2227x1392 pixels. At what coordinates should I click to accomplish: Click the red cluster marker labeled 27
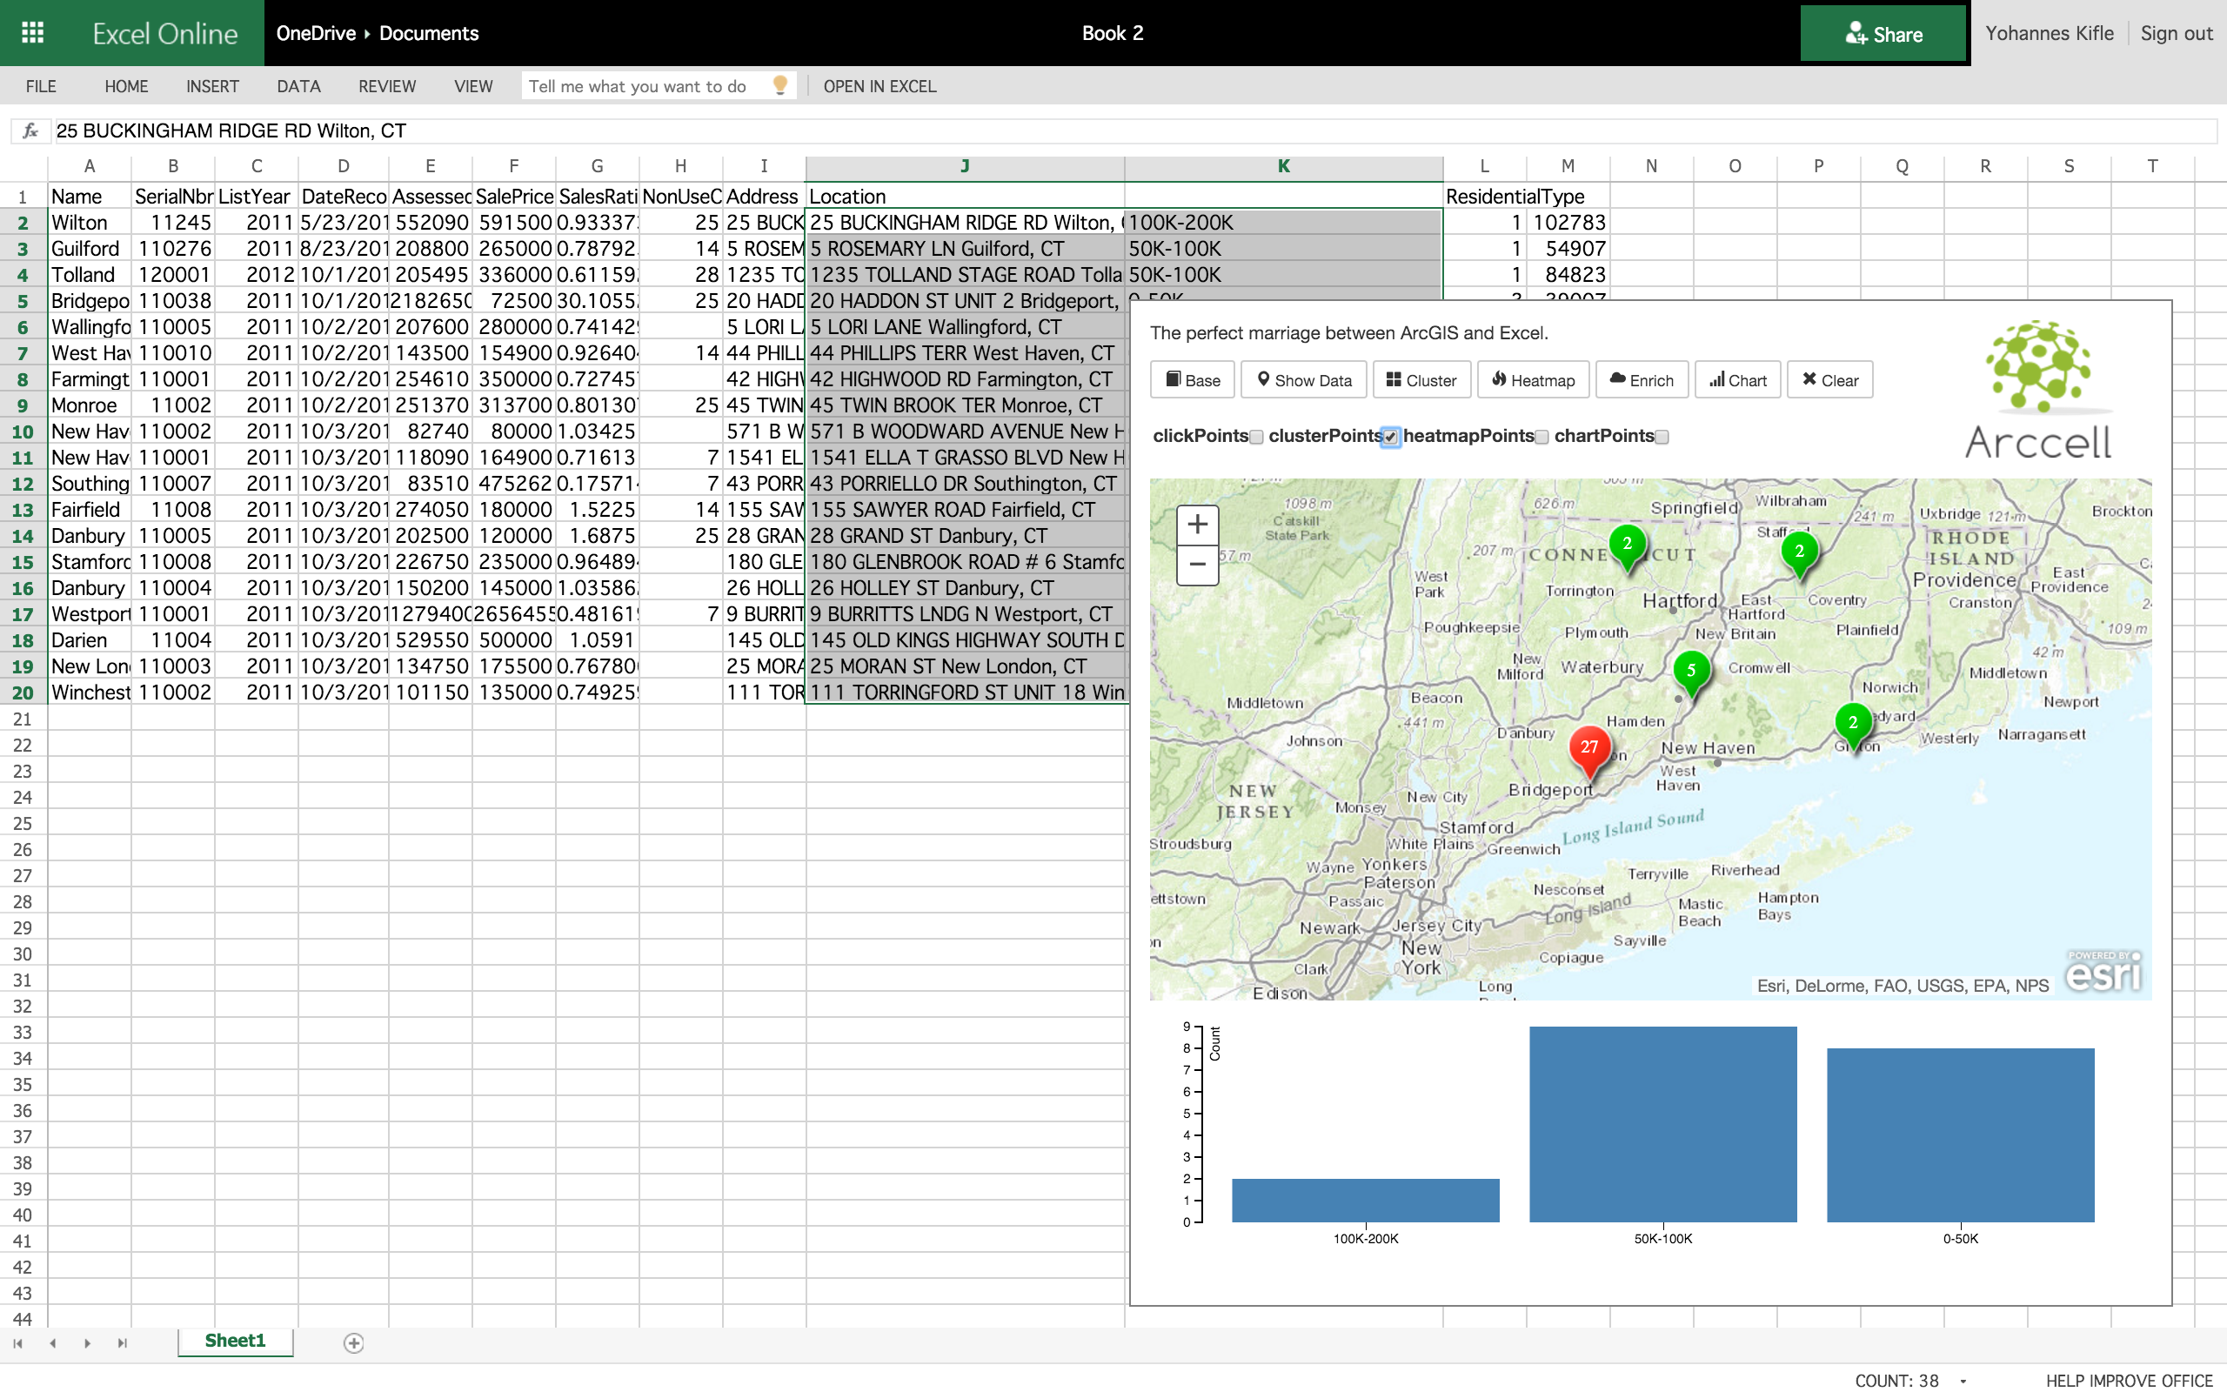pyautogui.click(x=1589, y=747)
